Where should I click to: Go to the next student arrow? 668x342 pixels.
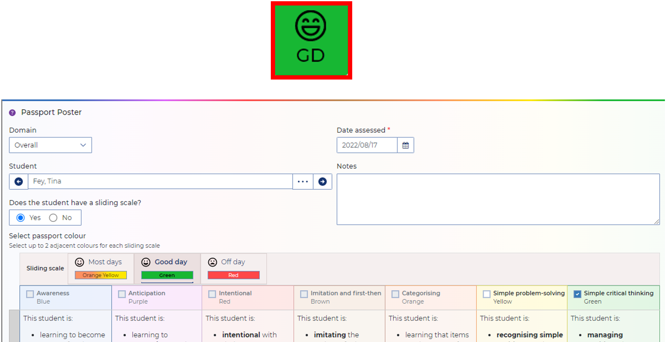(322, 182)
